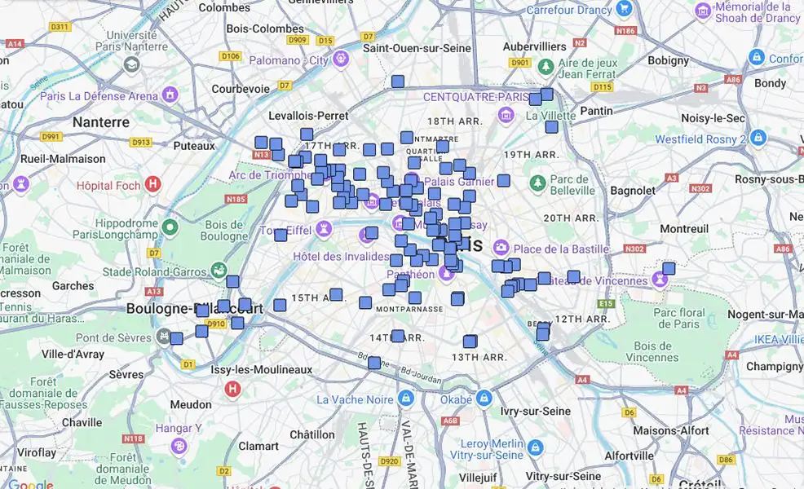
Task: Click the Okabé shopping bag icon
Action: pyautogui.click(x=484, y=399)
